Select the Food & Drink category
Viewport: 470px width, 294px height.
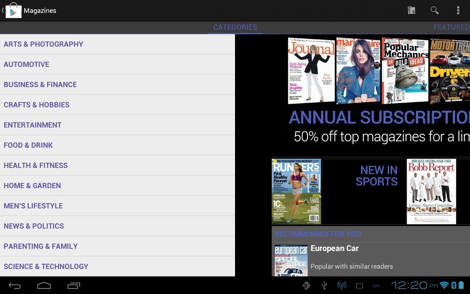tap(117, 145)
